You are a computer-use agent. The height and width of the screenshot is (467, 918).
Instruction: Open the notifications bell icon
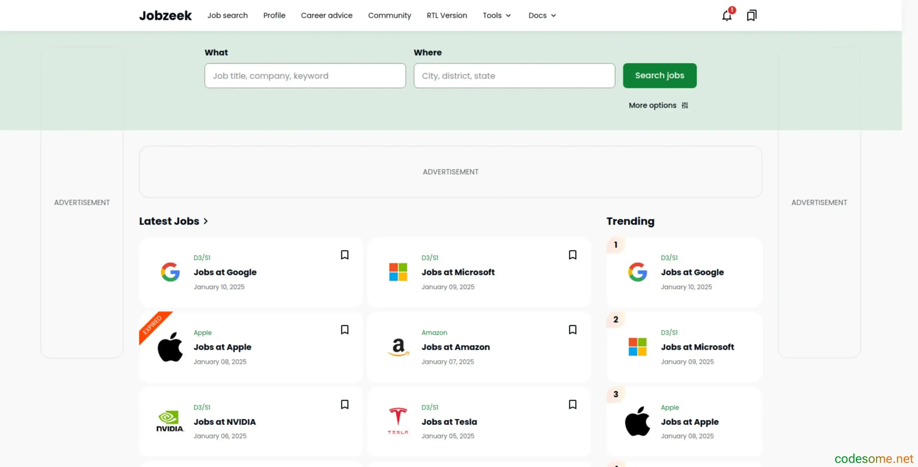726,16
